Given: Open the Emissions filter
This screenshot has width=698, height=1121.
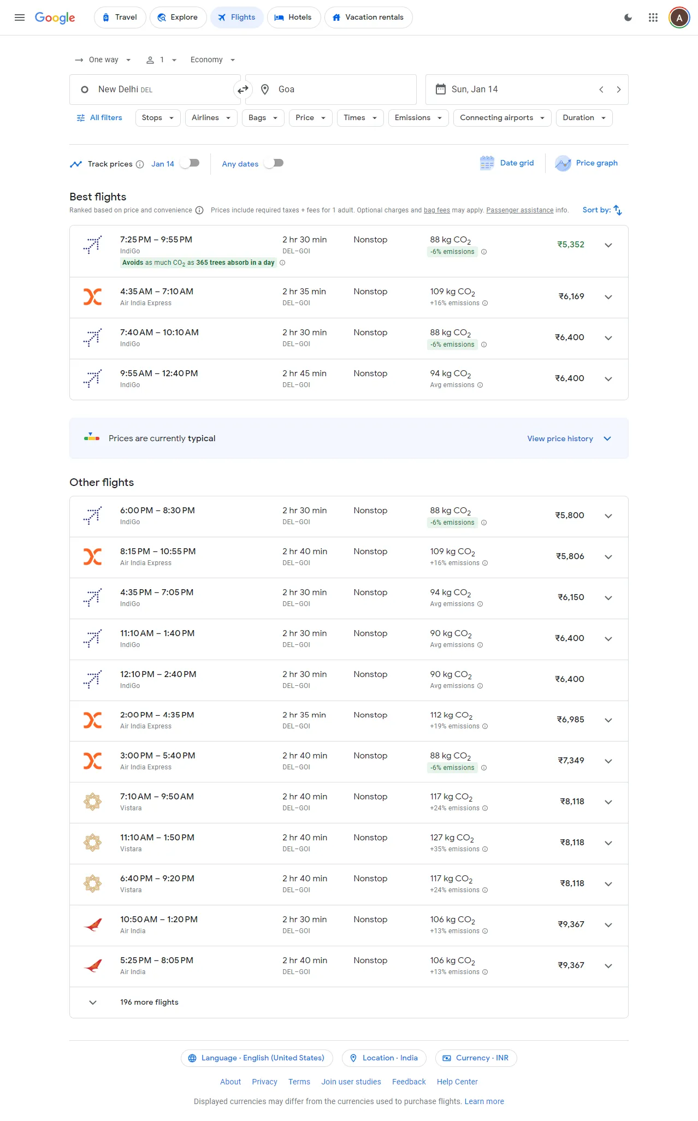Looking at the screenshot, I should click(x=418, y=118).
